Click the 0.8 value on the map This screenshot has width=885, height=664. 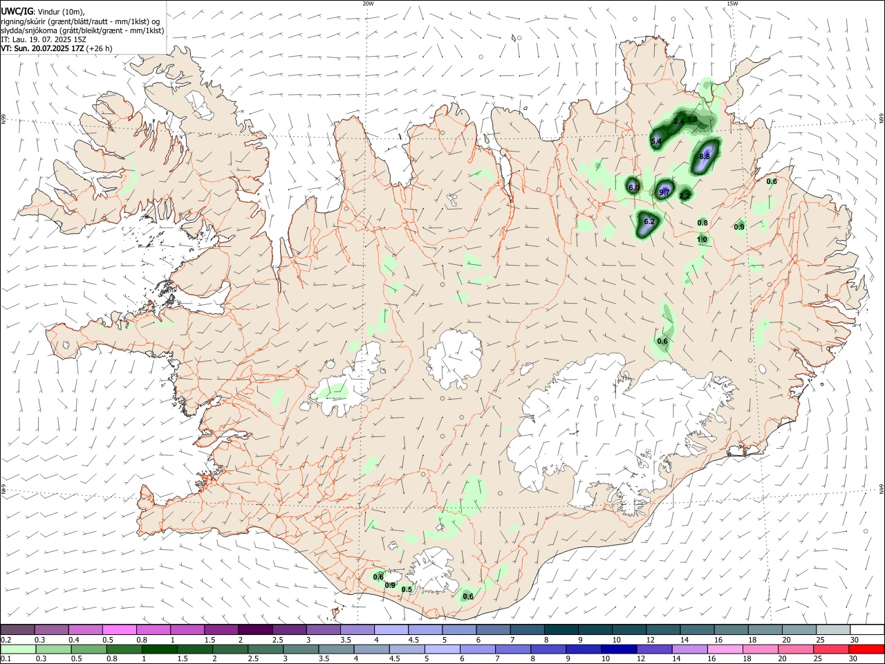pos(702,223)
